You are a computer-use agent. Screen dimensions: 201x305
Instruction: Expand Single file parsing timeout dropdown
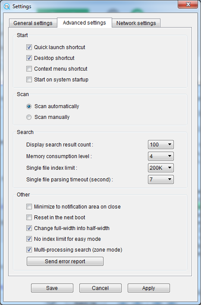[x=161, y=179]
